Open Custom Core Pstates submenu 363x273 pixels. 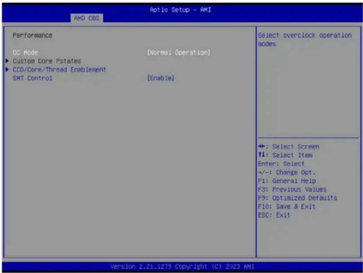click(x=47, y=61)
